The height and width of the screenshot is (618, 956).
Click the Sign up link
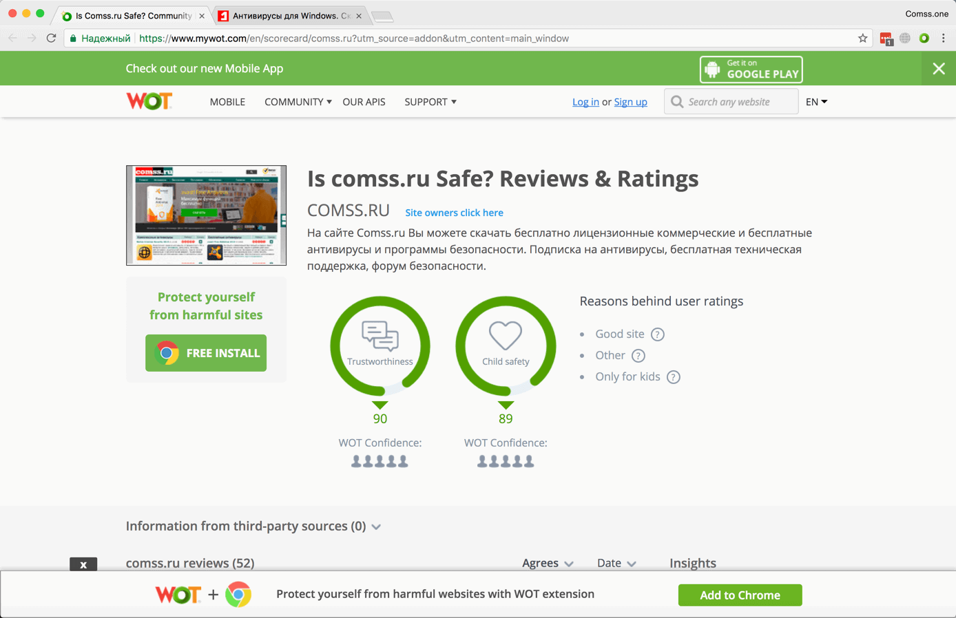click(x=630, y=102)
